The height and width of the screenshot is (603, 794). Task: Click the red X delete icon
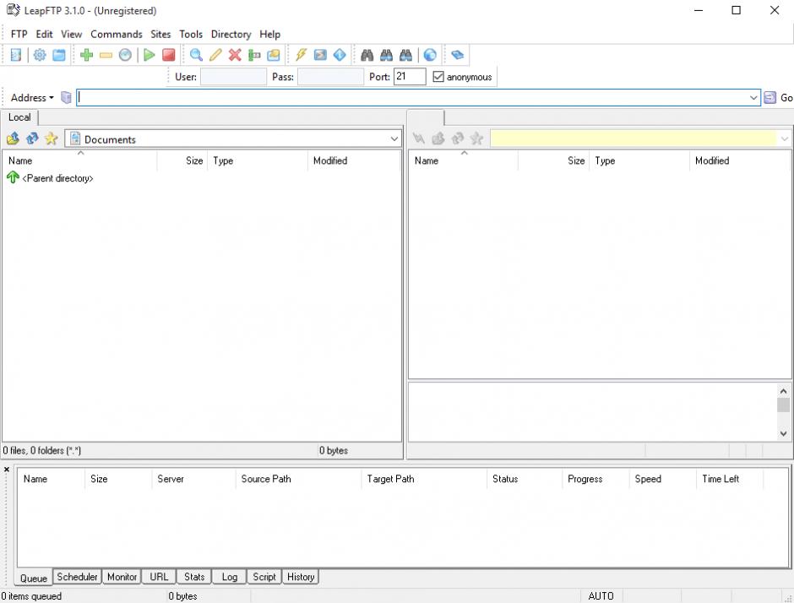[235, 55]
